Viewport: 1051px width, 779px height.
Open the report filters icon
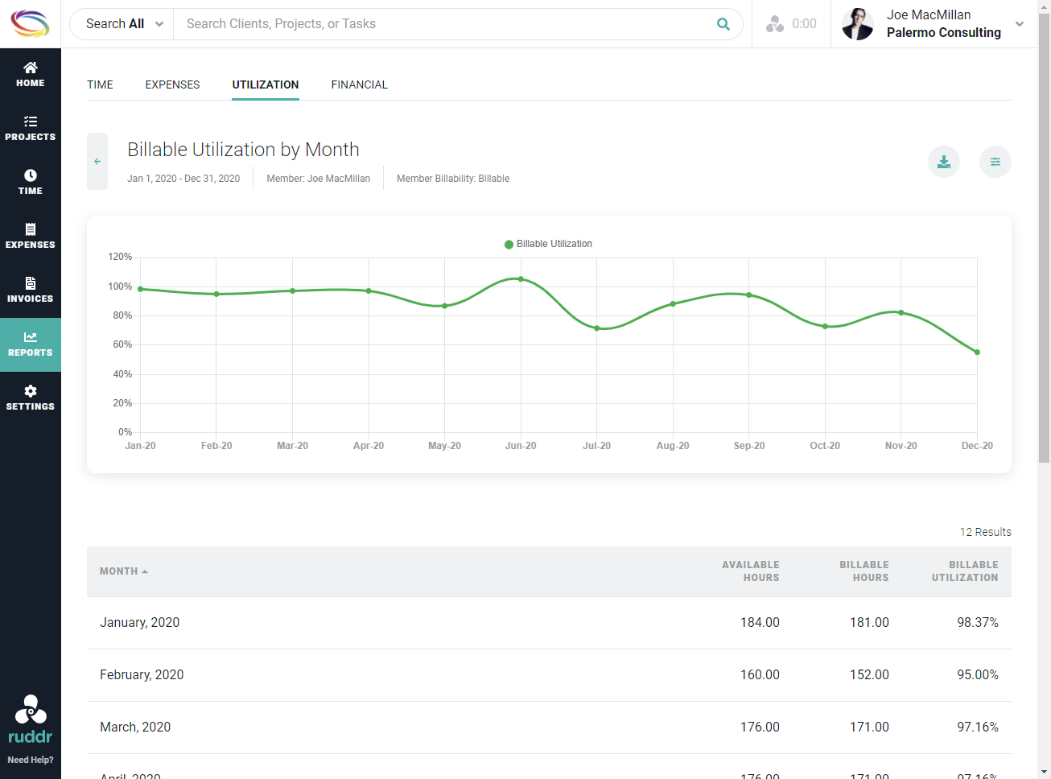[x=995, y=162]
